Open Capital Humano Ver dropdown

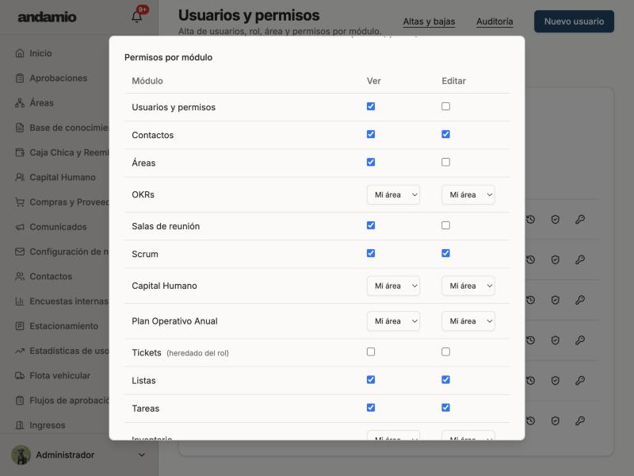tap(393, 286)
